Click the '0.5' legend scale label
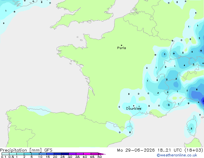This screenshot has height=158, width=204. 11,157
